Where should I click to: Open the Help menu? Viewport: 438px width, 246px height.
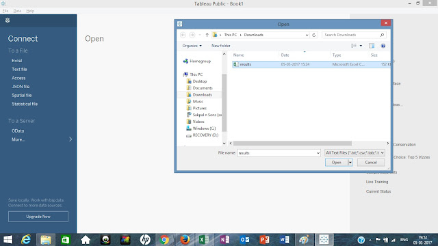click(30, 11)
